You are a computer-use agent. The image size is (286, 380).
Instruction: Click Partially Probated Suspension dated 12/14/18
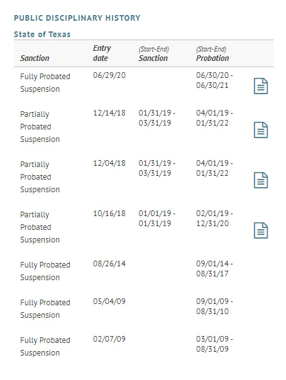[40, 127]
